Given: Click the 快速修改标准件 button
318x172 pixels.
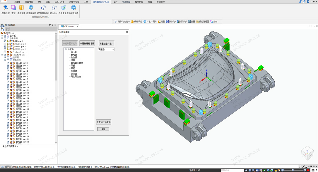Looking at the screenshot, I should pos(103,122).
